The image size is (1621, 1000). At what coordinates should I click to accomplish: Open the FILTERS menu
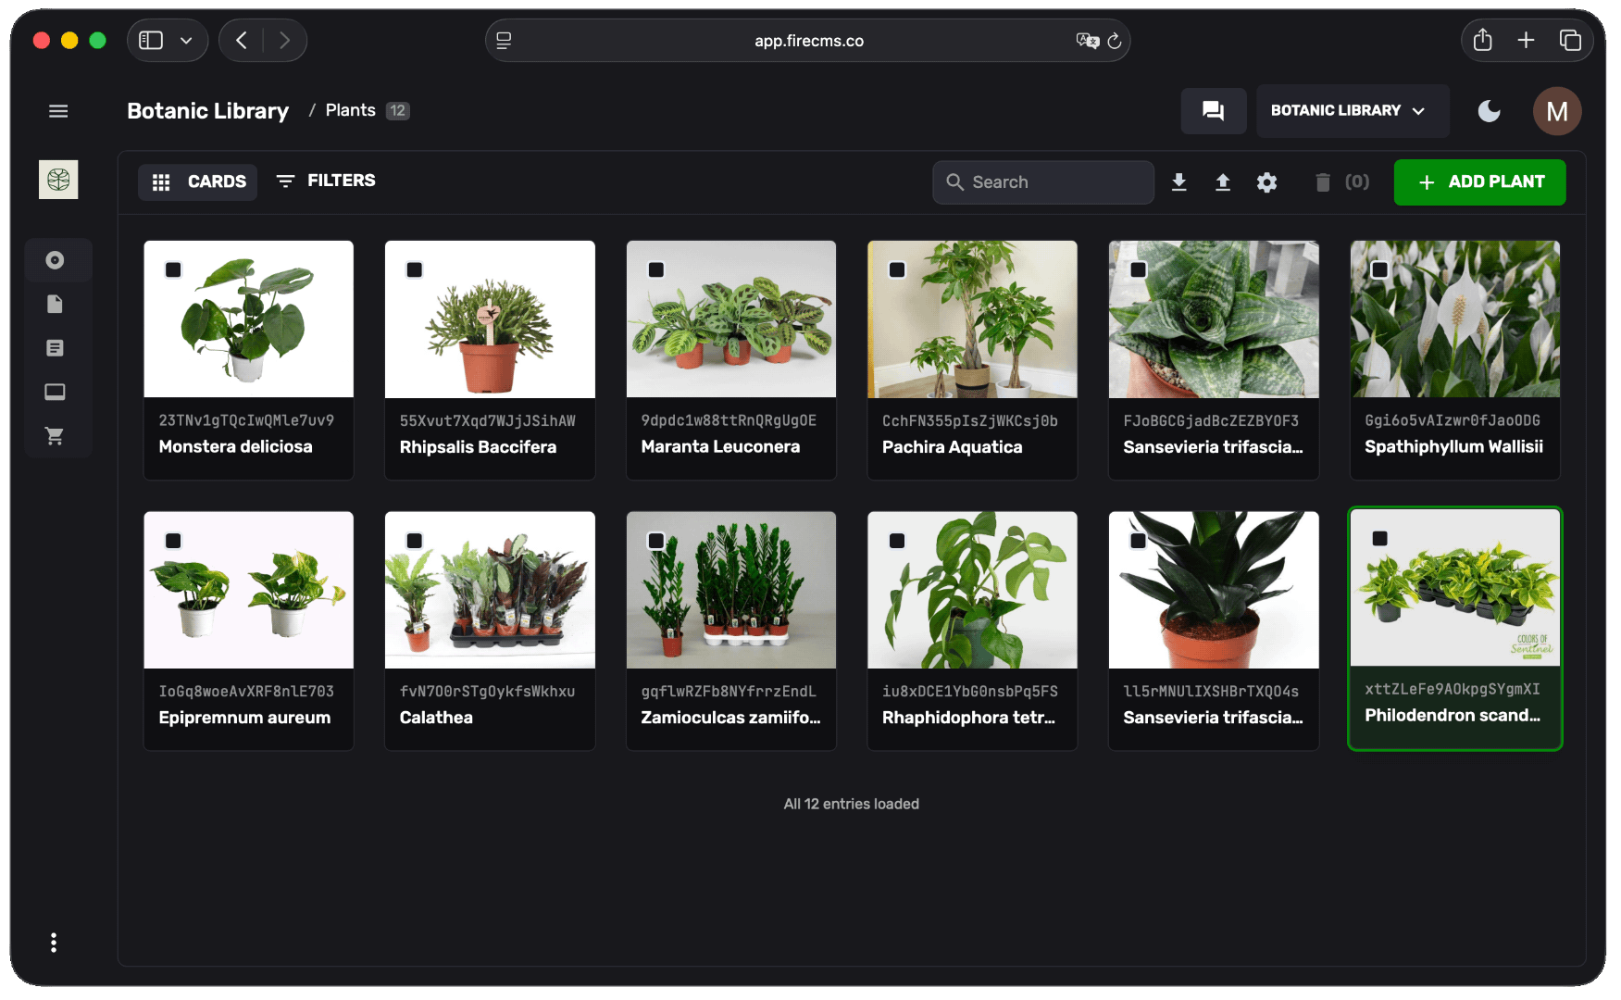[326, 181]
